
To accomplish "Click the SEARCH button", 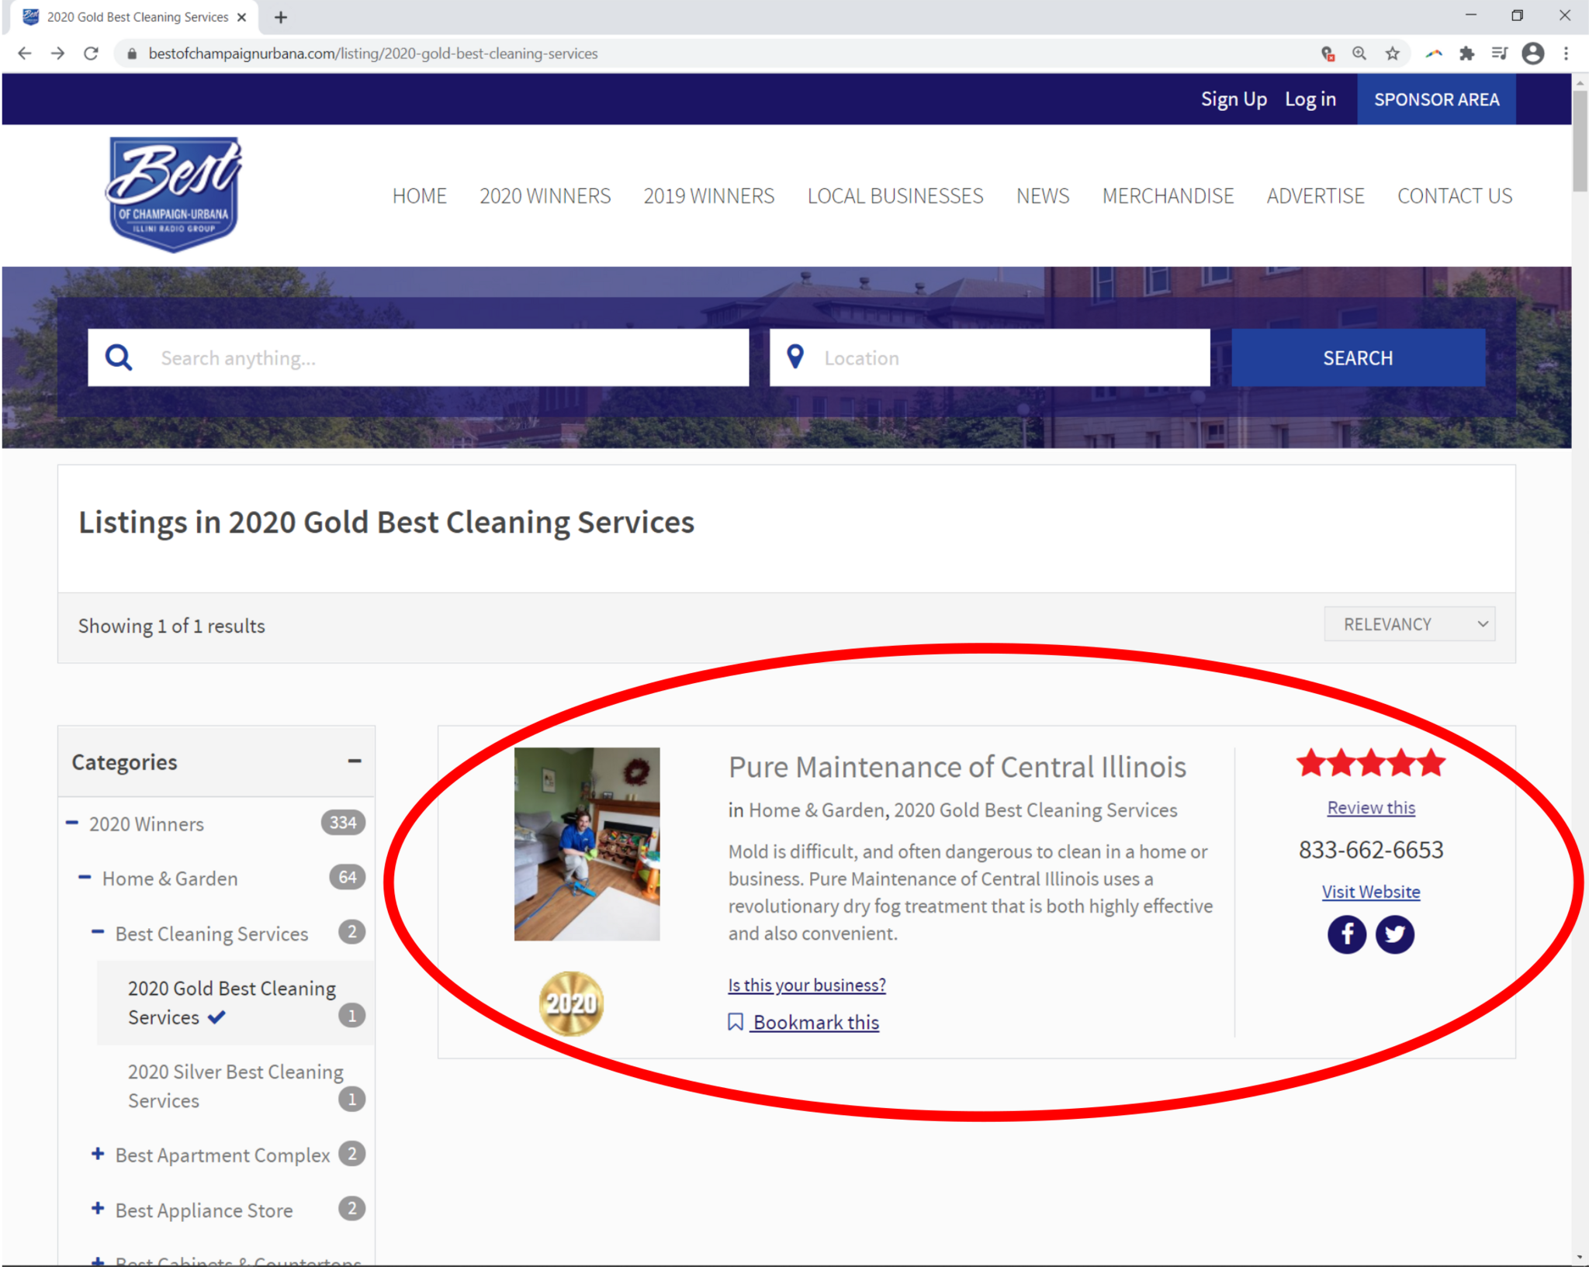I will point(1358,357).
